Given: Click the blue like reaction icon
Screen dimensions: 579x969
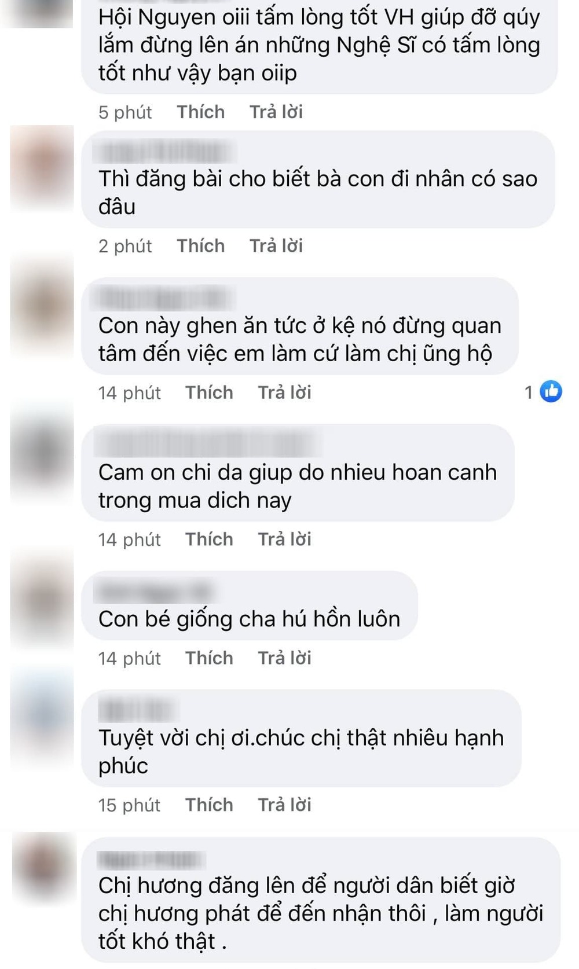Looking at the screenshot, I should pyautogui.click(x=551, y=392).
